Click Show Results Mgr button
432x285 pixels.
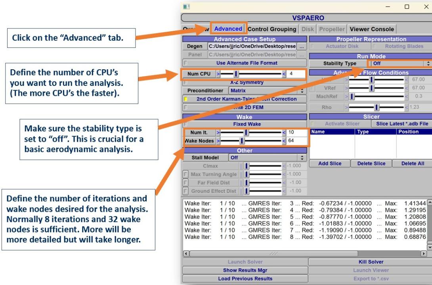click(245, 270)
